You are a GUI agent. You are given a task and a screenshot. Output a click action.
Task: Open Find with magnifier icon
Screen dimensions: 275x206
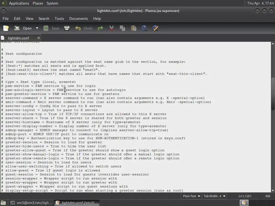pyautogui.click(x=144, y=28)
